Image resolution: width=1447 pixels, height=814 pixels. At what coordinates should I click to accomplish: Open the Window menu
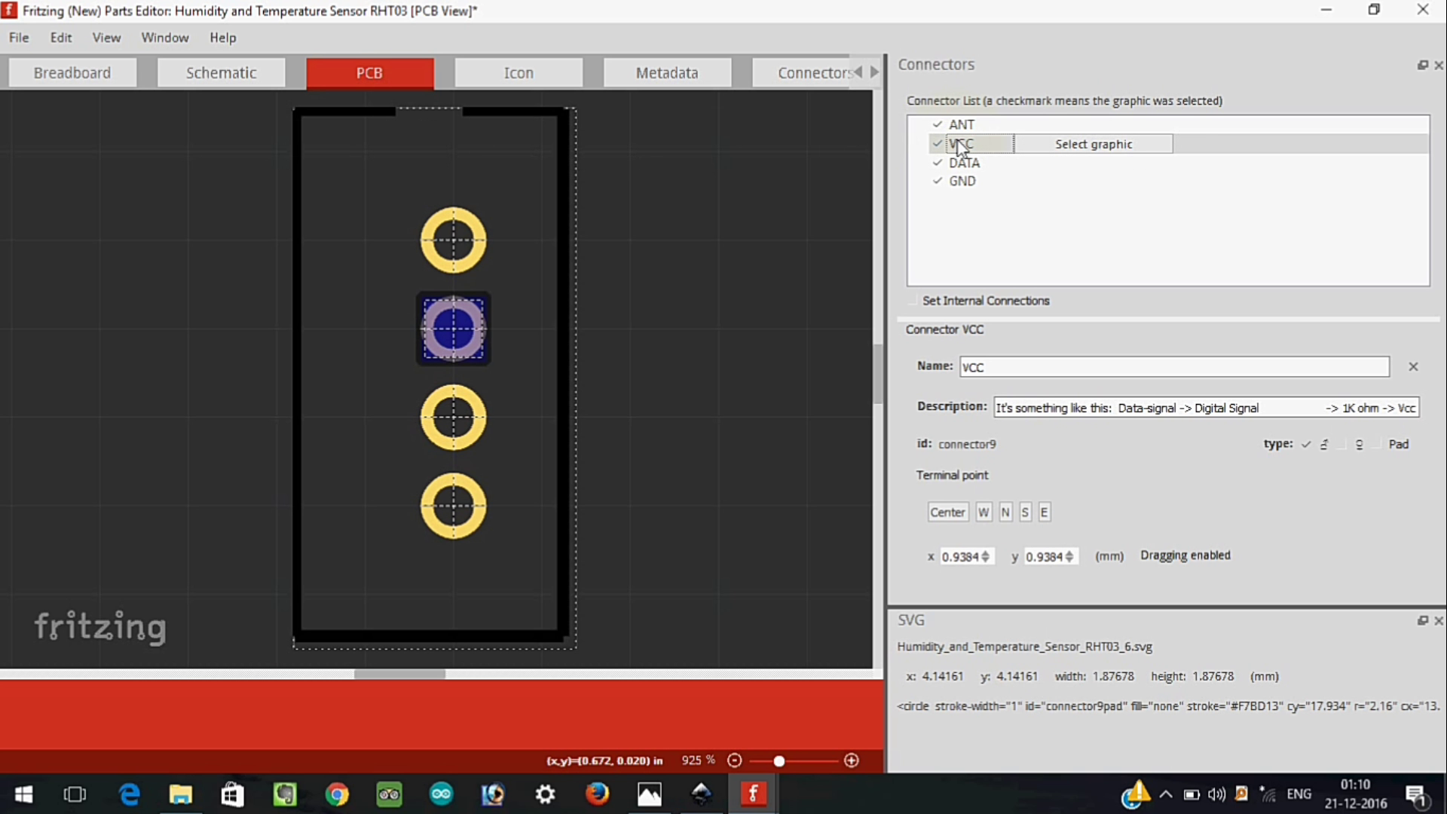point(165,38)
